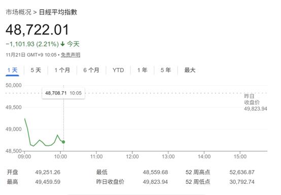Click the low value 48,559.68
This screenshot has height=195, width=281.
coord(155,172)
